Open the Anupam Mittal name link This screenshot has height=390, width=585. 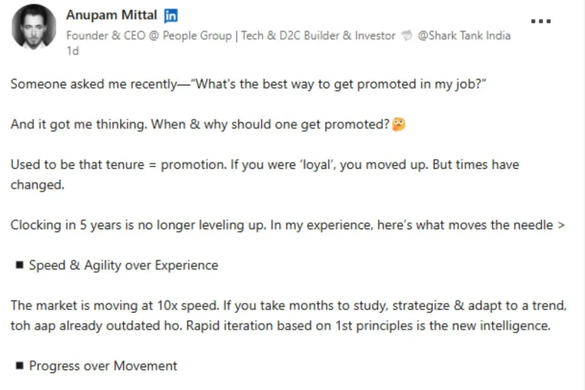point(111,15)
